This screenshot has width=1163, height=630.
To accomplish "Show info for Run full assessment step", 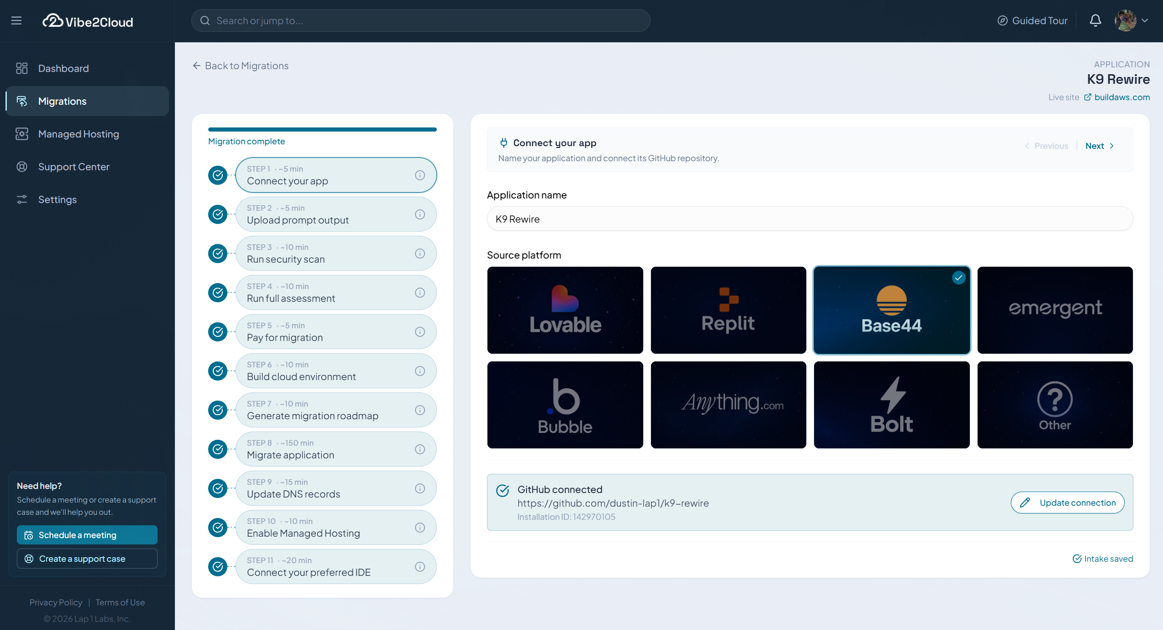I will coord(420,293).
